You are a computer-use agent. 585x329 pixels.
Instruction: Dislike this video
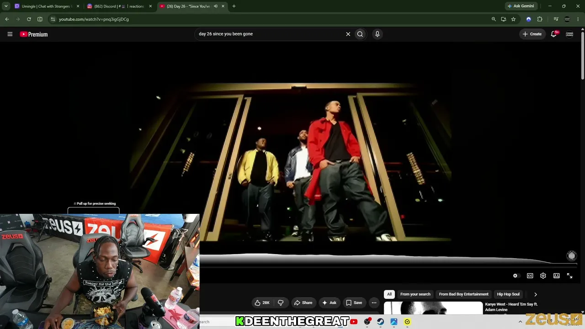[x=281, y=302]
